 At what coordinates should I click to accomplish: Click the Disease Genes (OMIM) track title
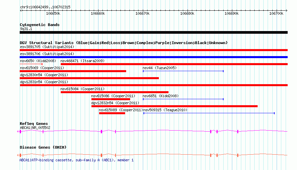pos(43,147)
